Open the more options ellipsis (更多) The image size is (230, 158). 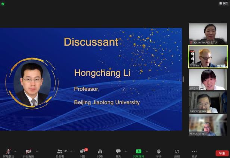[x=195, y=153]
